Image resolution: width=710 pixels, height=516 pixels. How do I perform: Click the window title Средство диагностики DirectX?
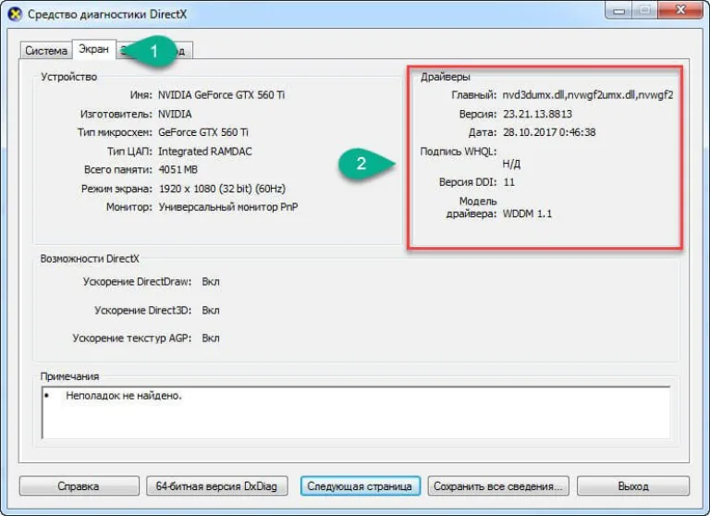(107, 15)
